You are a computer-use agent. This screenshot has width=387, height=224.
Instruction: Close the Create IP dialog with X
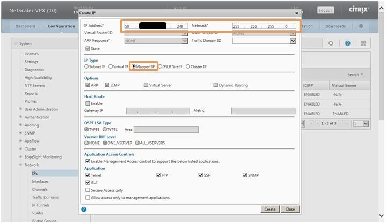[297, 13]
